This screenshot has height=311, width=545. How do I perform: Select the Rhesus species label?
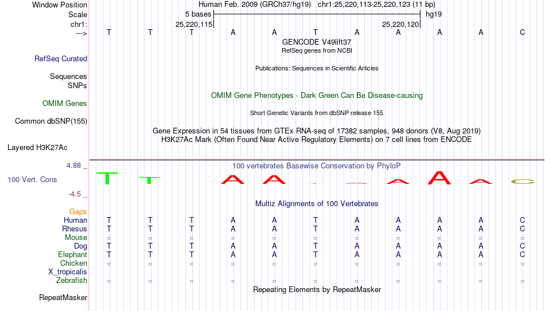[75, 229]
